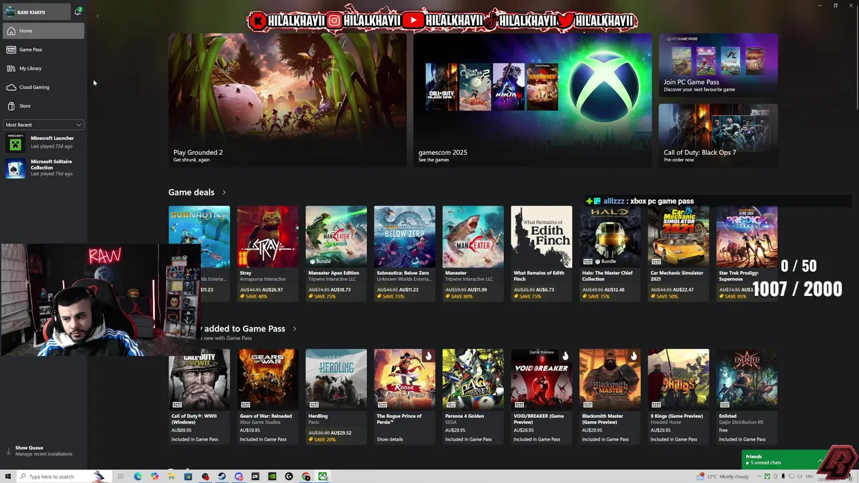Open File Explorer from the taskbar
This screenshot has height=483, width=859.
click(x=171, y=476)
